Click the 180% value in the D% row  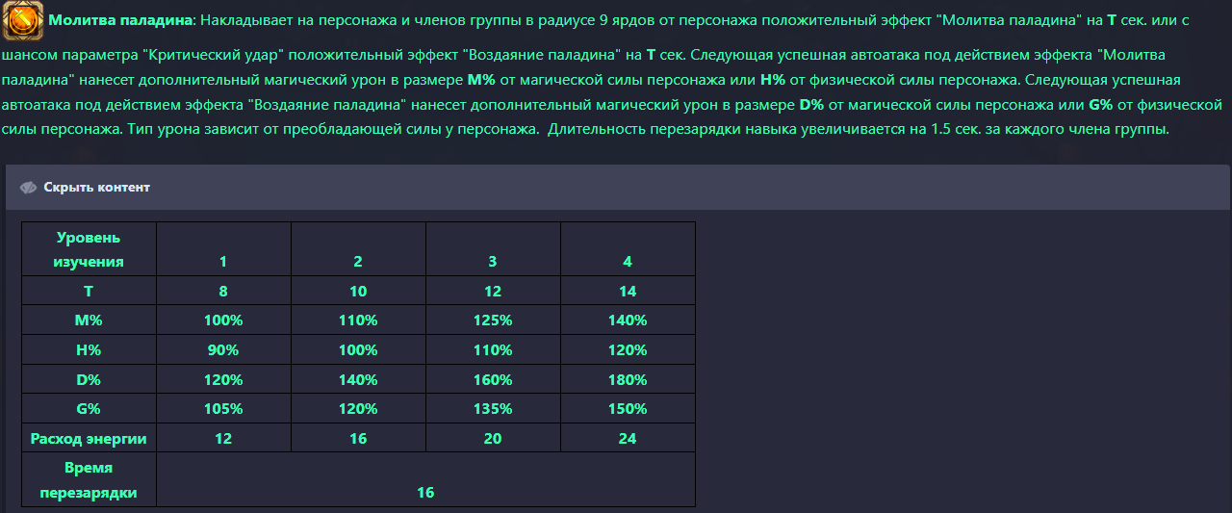[628, 379]
